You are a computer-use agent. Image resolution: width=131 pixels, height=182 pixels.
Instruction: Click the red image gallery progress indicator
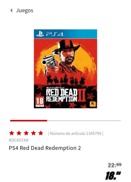(29, 121)
